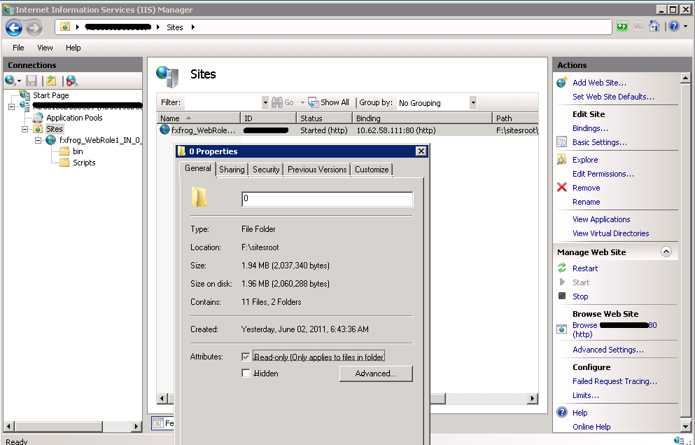Click the delete connection icon in Connections
Viewport: 695px width, 445px height.
(x=71, y=81)
